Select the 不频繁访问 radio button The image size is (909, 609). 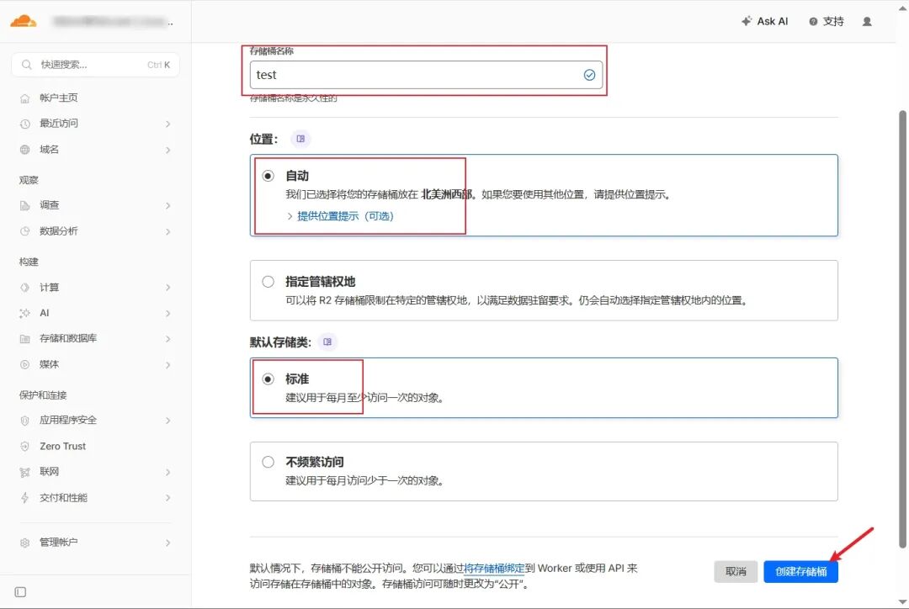click(x=268, y=462)
